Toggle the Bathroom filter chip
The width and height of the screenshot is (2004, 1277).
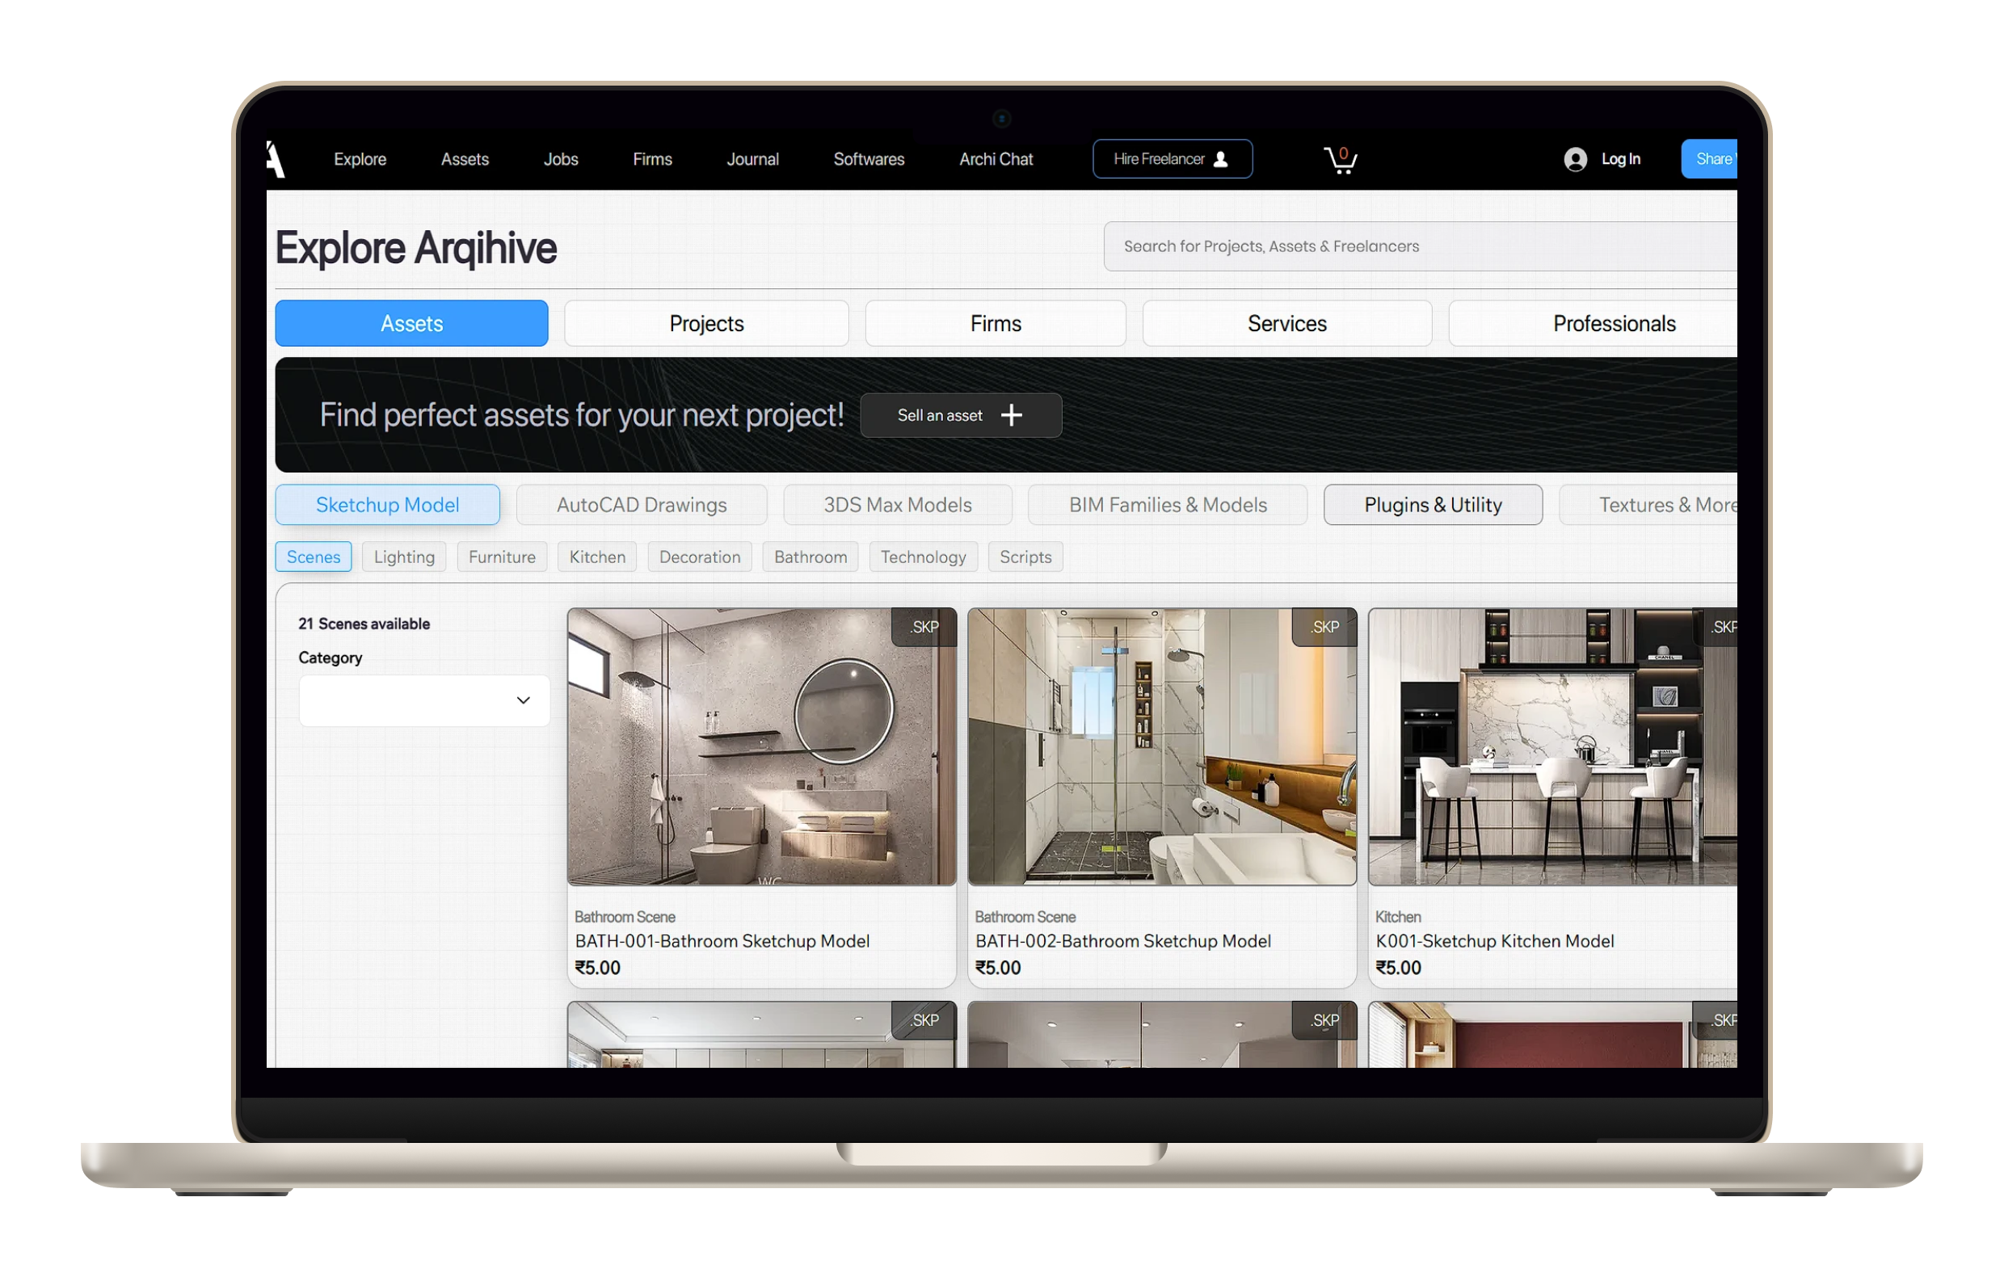[810, 557]
